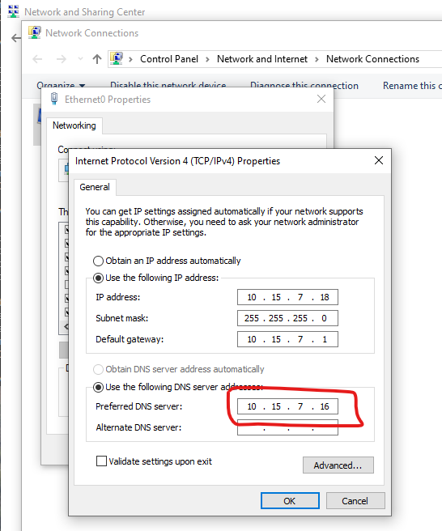This screenshot has height=531, width=442.
Task: Select Use the following DNS server addresses
Action: 98,387
